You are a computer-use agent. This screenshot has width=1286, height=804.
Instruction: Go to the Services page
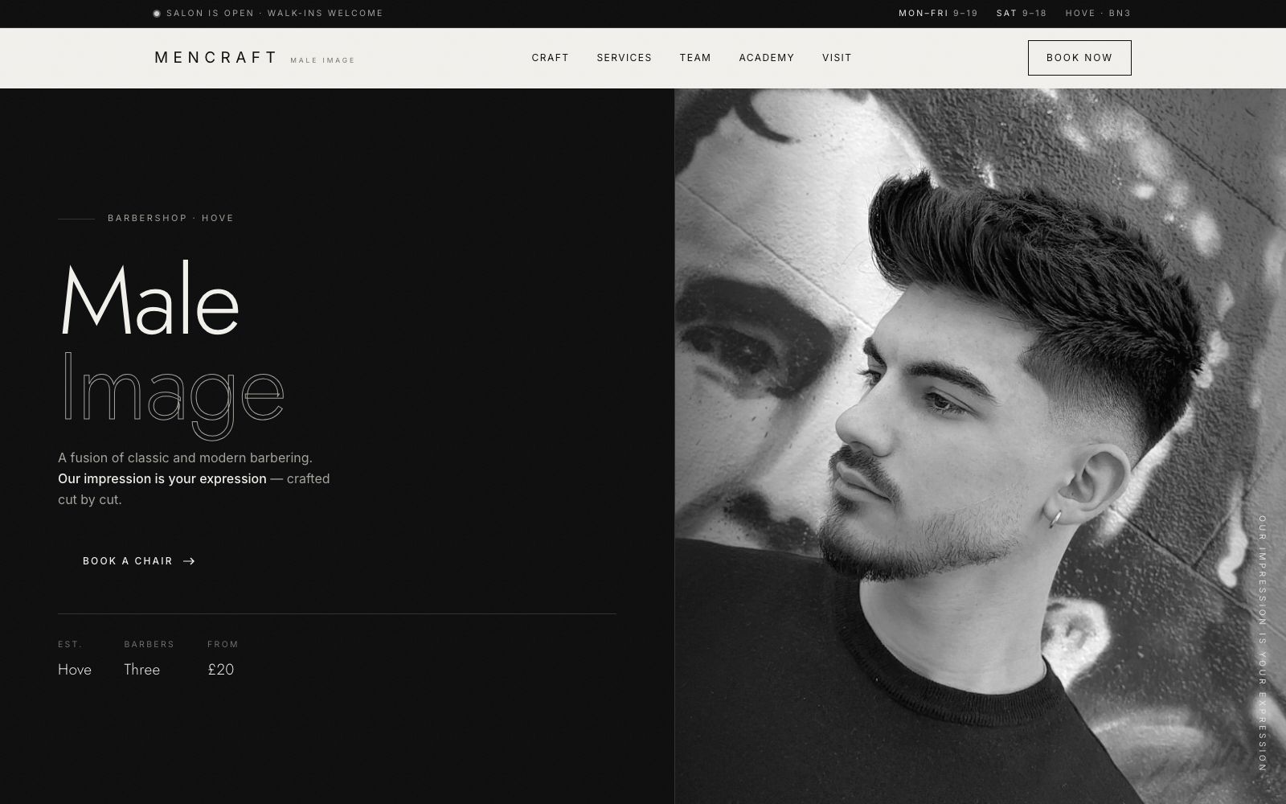coord(624,58)
